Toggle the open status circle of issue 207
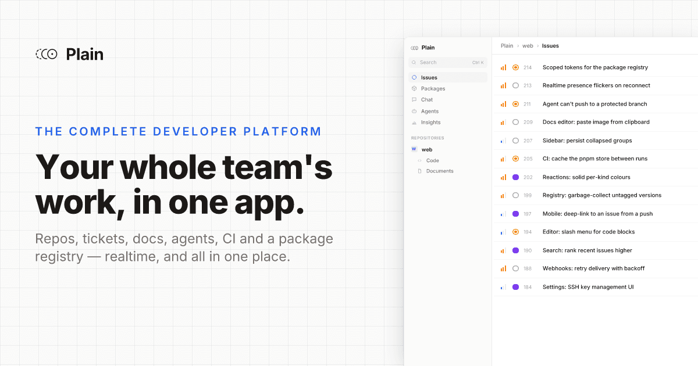The image size is (698, 366). (x=515, y=141)
